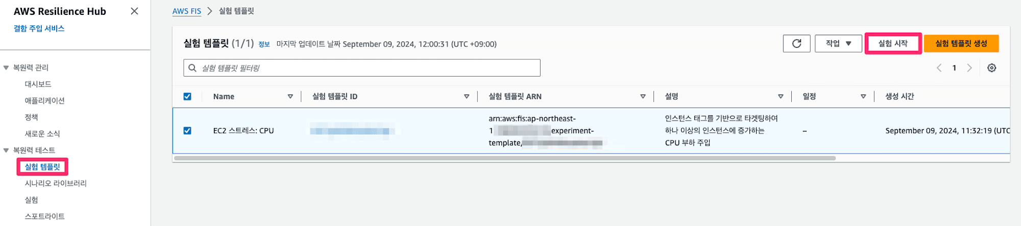
Task: Sort by Name column arrow
Action: pyautogui.click(x=290, y=96)
